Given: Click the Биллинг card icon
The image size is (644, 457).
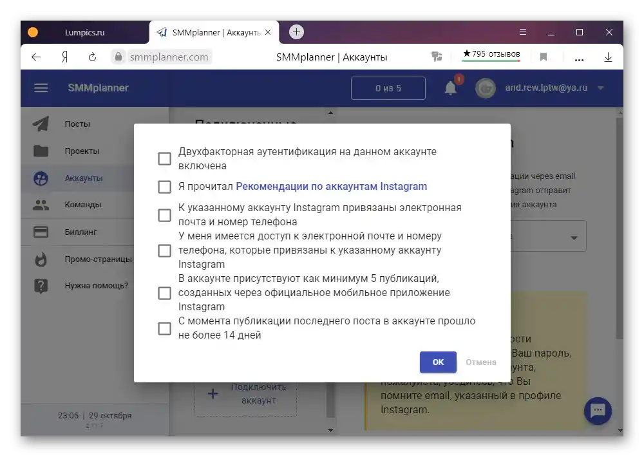Looking at the screenshot, I should click(41, 232).
